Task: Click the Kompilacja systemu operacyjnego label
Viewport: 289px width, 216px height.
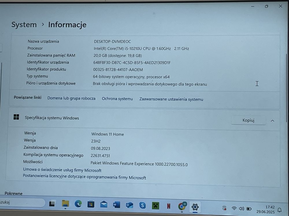Action: point(53,155)
